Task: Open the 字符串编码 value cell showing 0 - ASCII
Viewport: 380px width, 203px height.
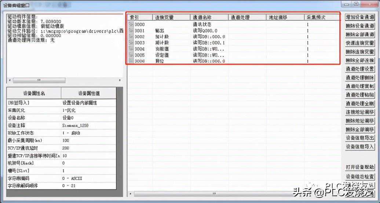Action: tap(88, 178)
